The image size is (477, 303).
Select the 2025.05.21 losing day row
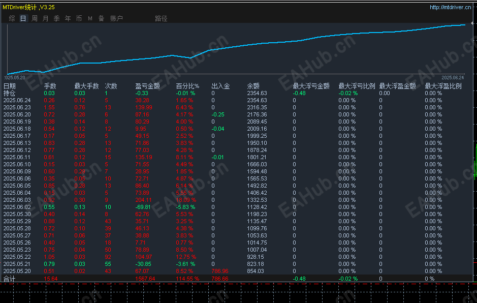[x=237, y=264]
